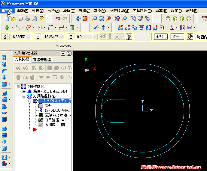Click the green cylinder primitive icon
The width and height of the screenshot is (207, 171).
pyautogui.click(x=72, y=28)
